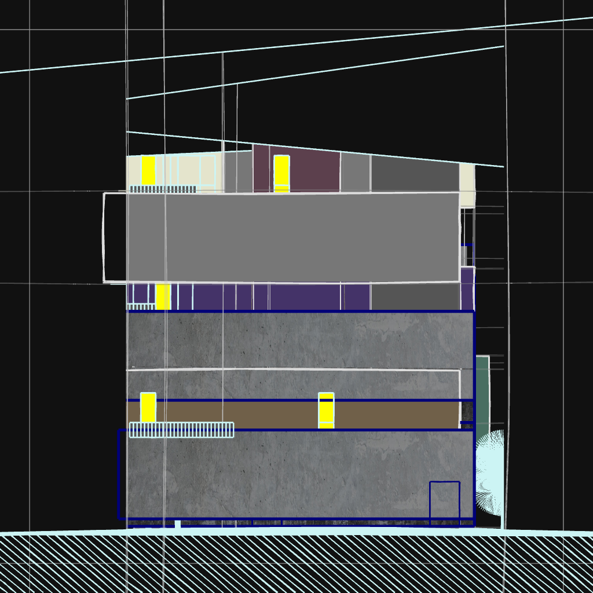Screen dimensions: 593x593
Task: Select the yellow window at top-left of roof level
Action: pos(148,170)
